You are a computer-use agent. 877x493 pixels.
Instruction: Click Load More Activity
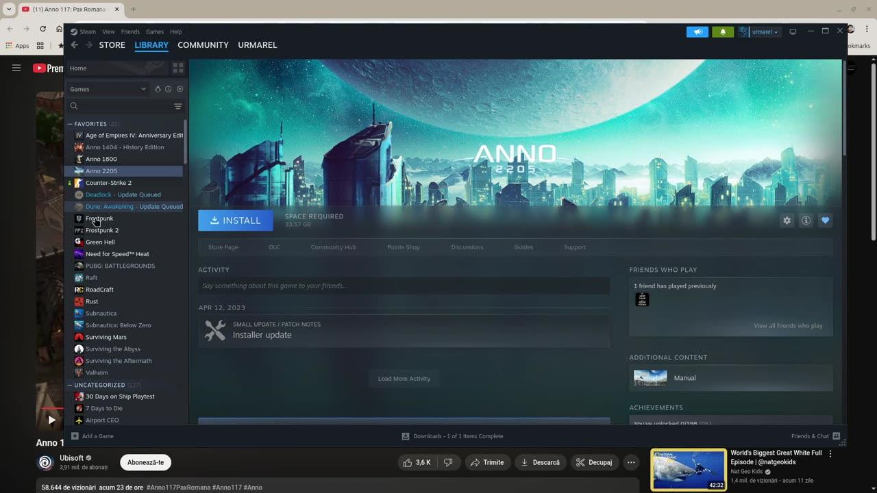click(x=404, y=379)
